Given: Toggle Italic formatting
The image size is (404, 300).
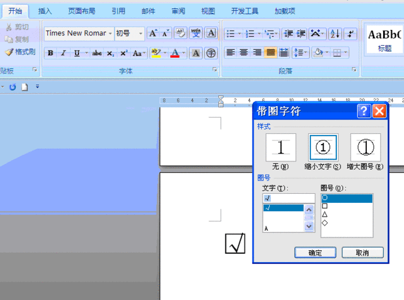Looking at the screenshot, I should click(64, 53).
